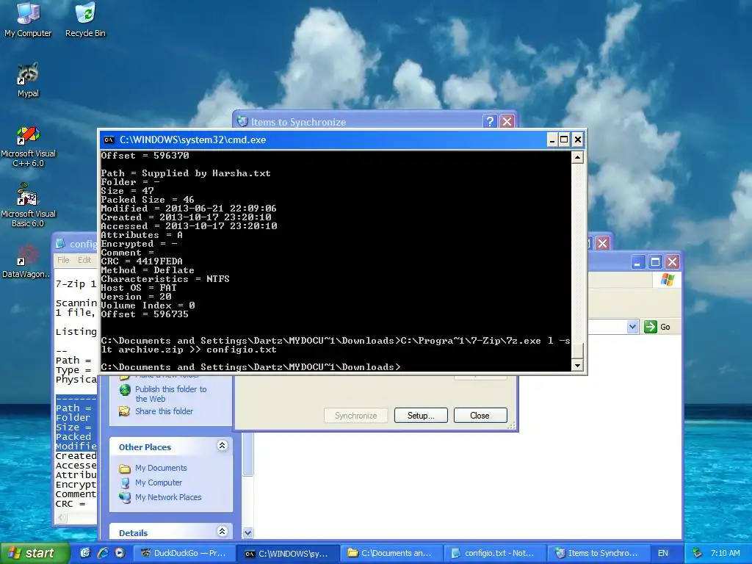Click Explorer task pane scroll down arrow
Viewport: 752px width, 564px height.
coord(248,532)
